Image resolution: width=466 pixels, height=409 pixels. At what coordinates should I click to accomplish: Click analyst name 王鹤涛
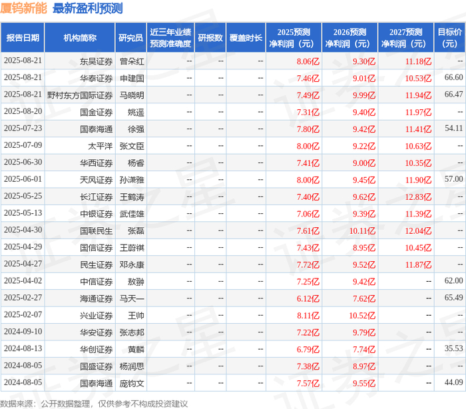(132, 197)
